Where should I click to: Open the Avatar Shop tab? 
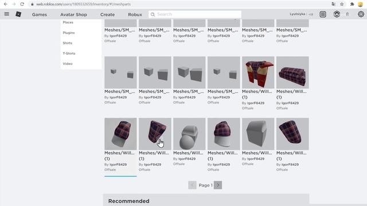(x=73, y=14)
